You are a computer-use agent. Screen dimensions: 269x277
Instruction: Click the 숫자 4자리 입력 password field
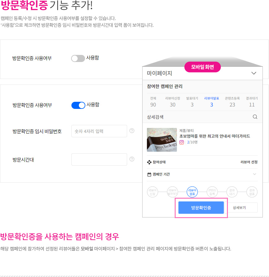(x=99, y=131)
